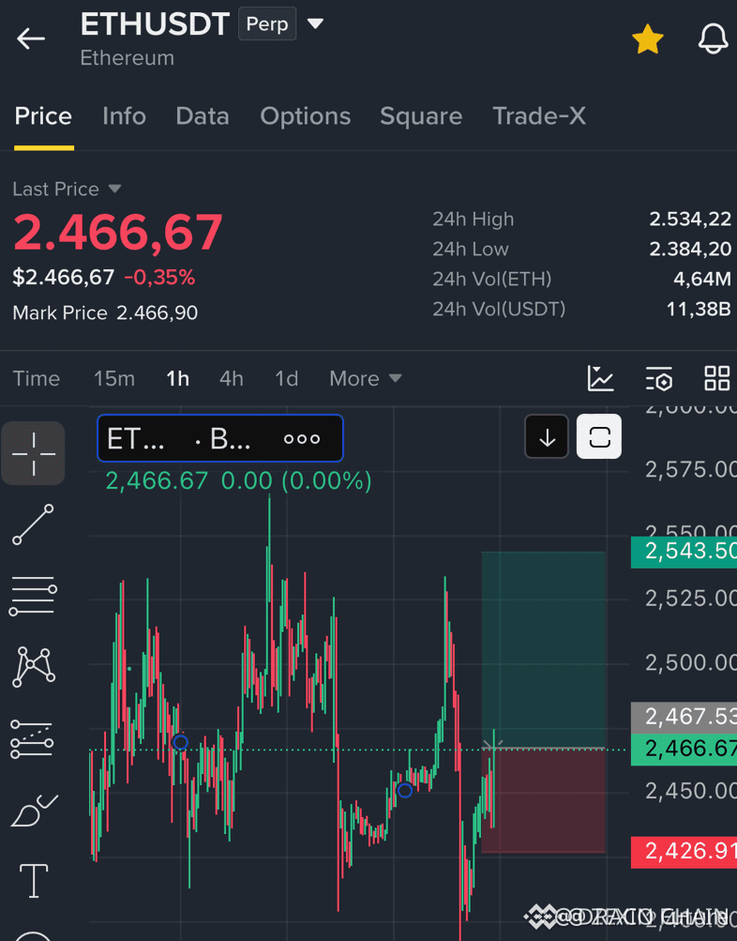
Task: Activate the brush drawing tool
Action: coord(34,811)
